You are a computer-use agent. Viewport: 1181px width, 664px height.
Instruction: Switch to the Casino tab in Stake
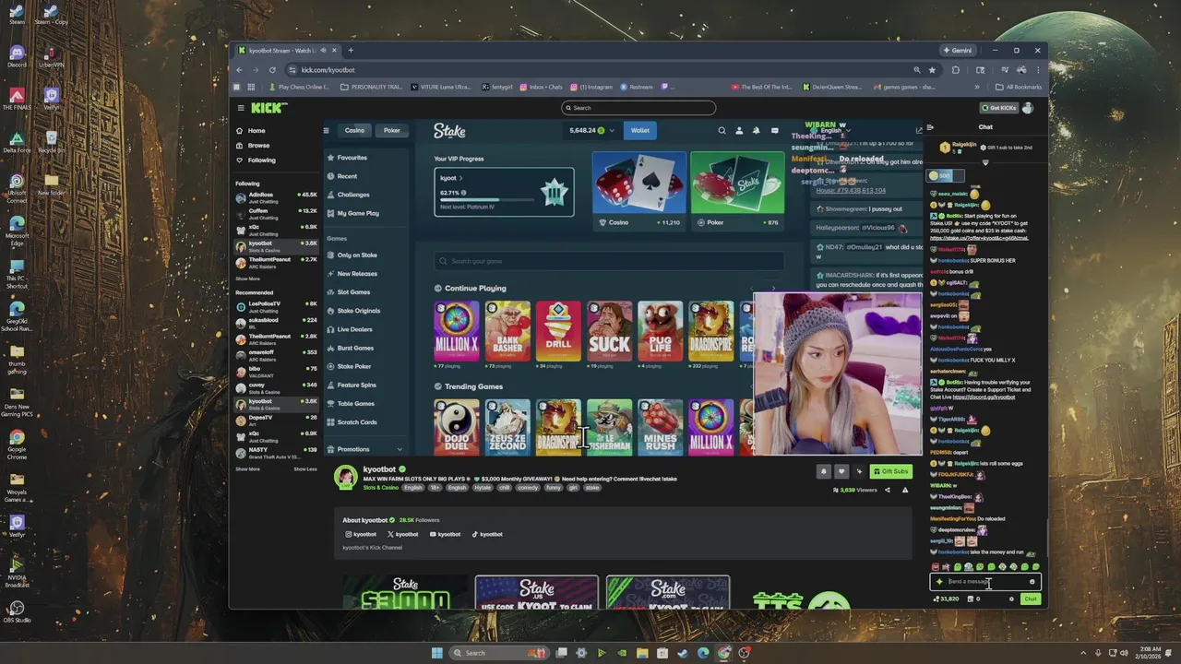coord(354,130)
